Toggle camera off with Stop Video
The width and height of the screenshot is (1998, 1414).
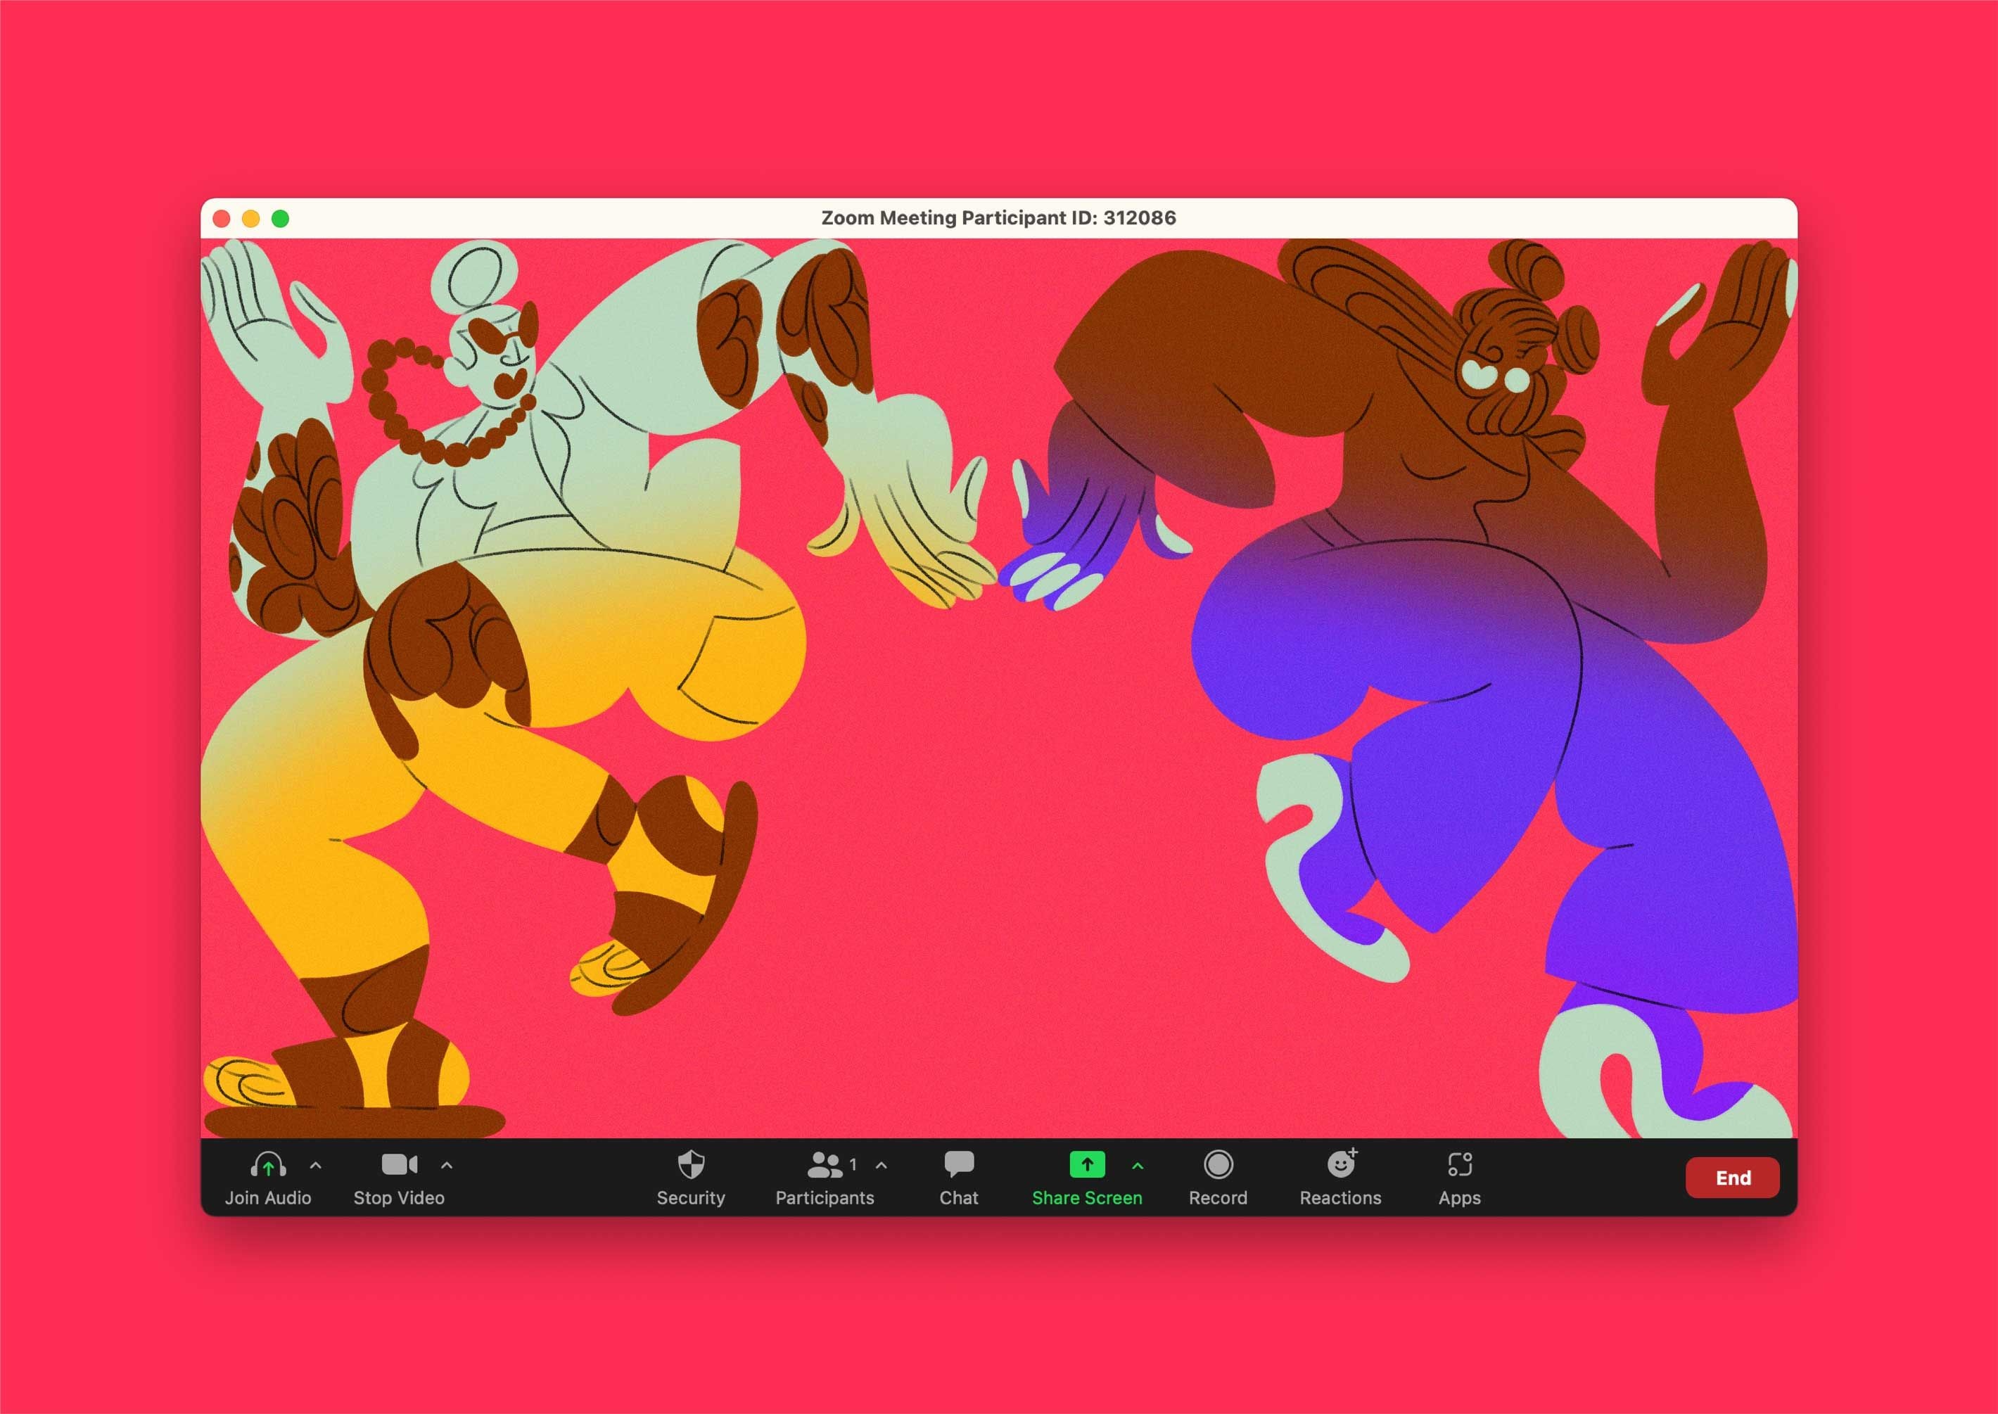click(x=399, y=1165)
